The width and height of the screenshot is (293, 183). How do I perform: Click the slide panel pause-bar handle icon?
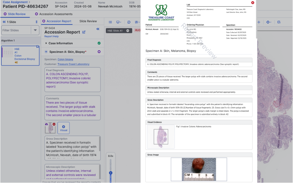point(37,22)
